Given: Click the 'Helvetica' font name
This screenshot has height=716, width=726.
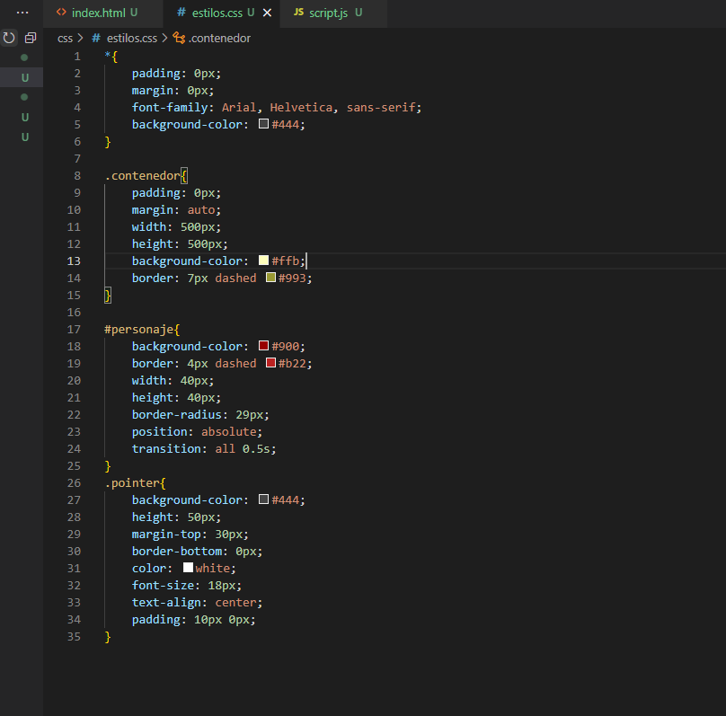Looking at the screenshot, I should [x=301, y=108].
